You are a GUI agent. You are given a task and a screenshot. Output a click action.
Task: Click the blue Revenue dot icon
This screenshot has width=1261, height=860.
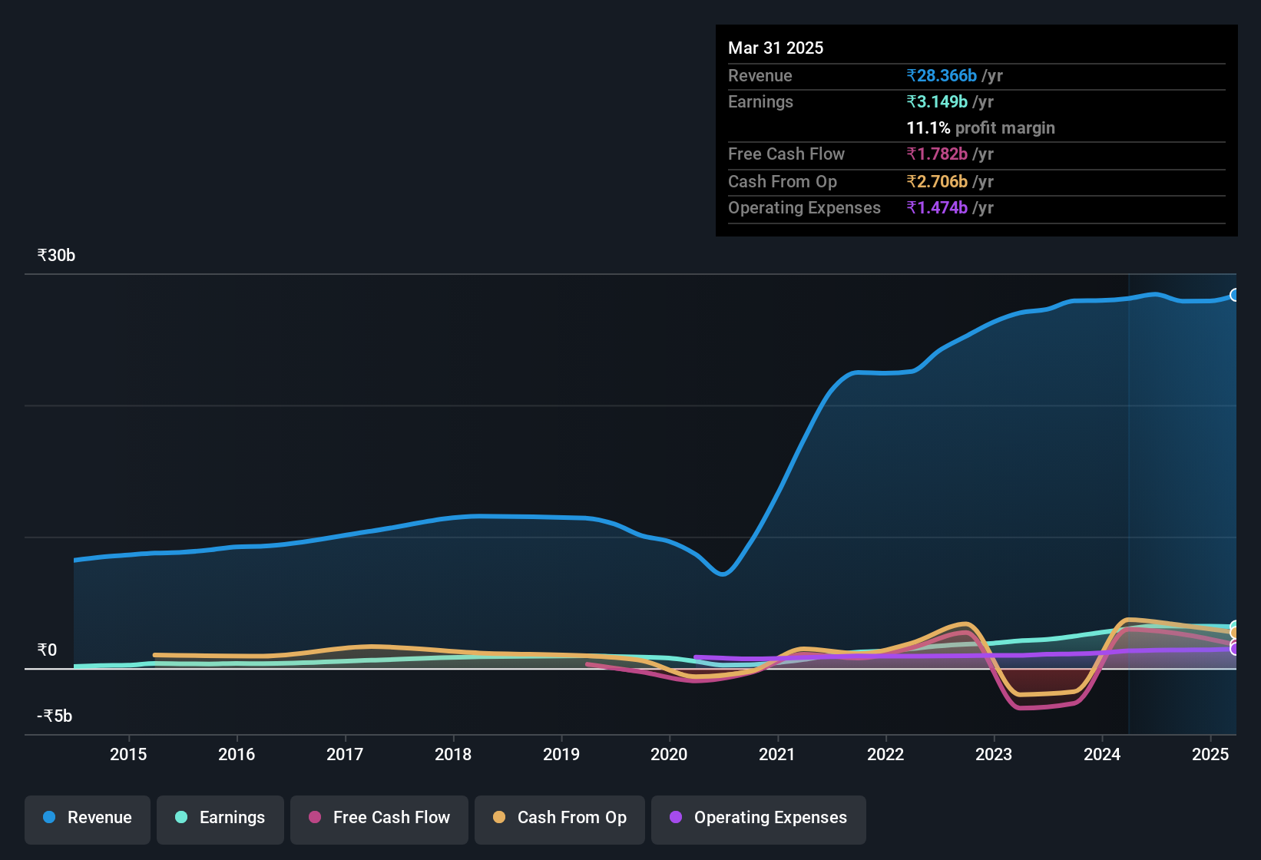point(48,818)
